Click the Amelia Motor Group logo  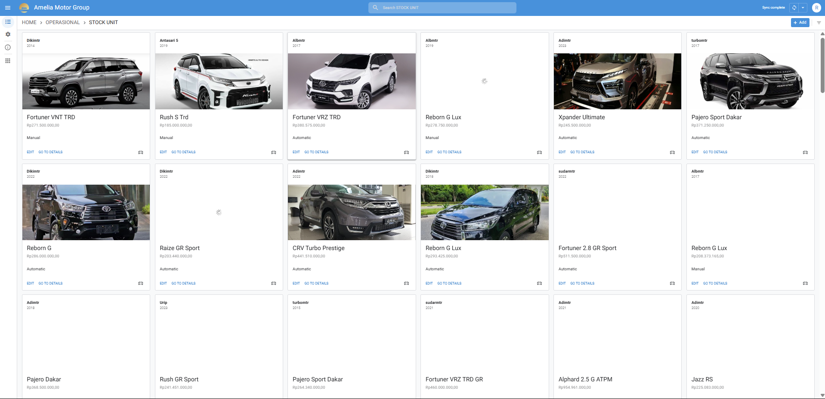(24, 7)
